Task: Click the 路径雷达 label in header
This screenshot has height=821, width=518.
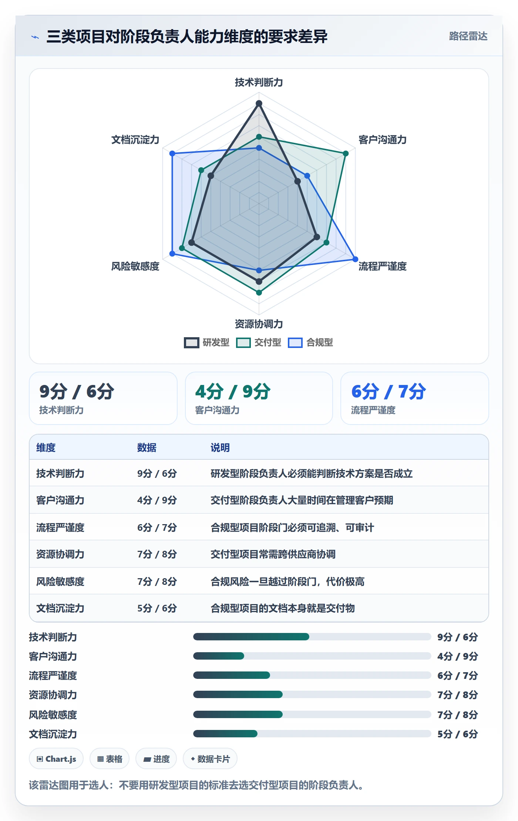Action: click(x=468, y=36)
